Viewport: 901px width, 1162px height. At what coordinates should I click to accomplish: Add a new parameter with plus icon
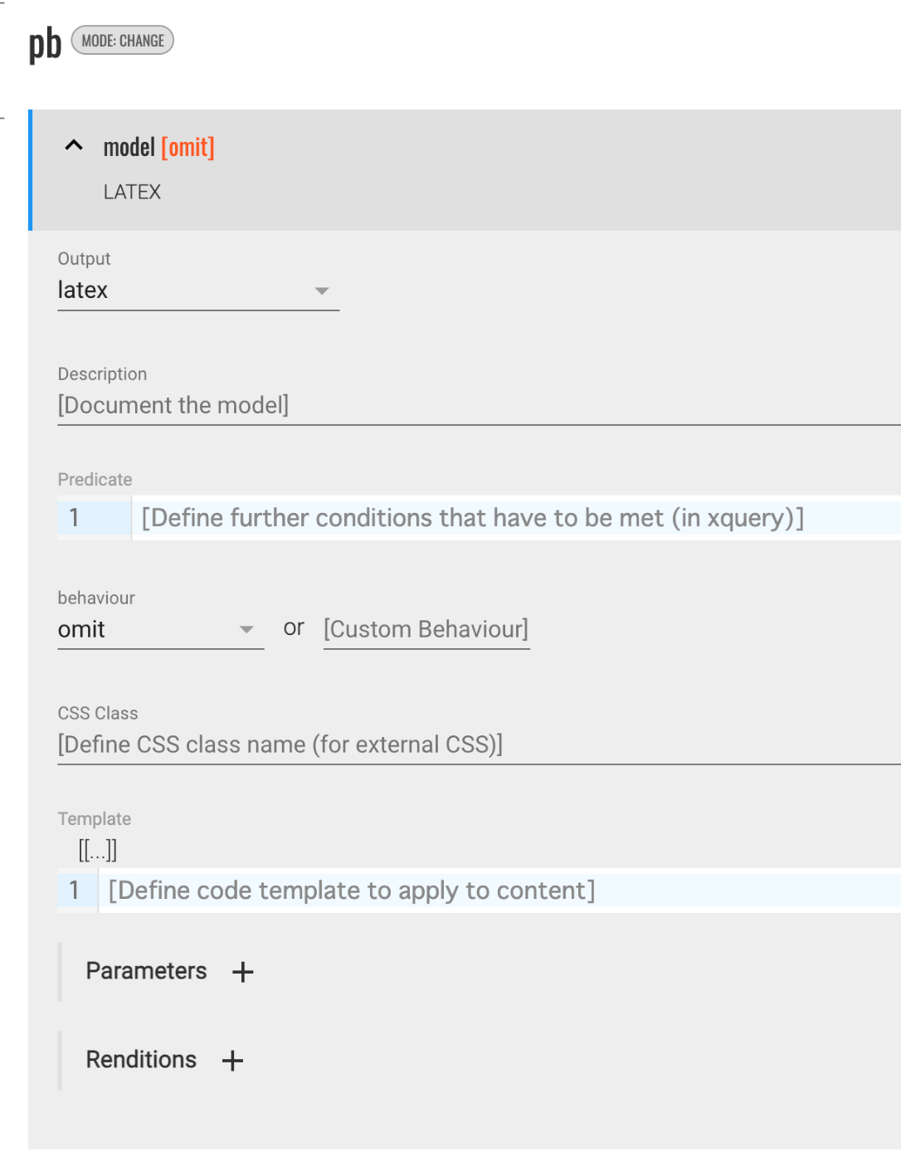point(242,972)
